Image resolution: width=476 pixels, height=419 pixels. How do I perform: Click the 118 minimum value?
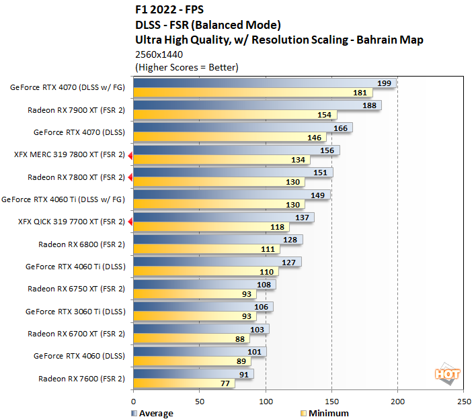277,227
